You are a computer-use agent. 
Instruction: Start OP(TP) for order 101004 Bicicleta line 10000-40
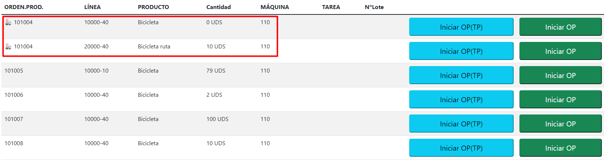coord(461,27)
